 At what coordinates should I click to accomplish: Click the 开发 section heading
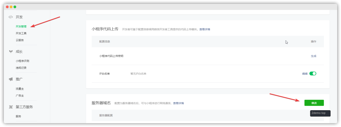pos(19,17)
